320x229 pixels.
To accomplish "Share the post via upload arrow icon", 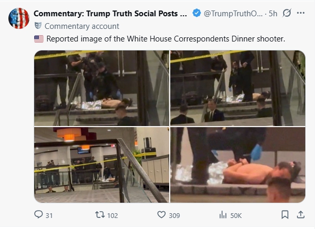I will click(301, 215).
